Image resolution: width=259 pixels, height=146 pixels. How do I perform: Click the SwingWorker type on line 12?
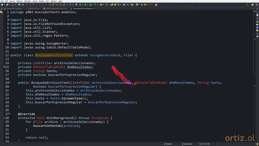[x=100, y=55]
